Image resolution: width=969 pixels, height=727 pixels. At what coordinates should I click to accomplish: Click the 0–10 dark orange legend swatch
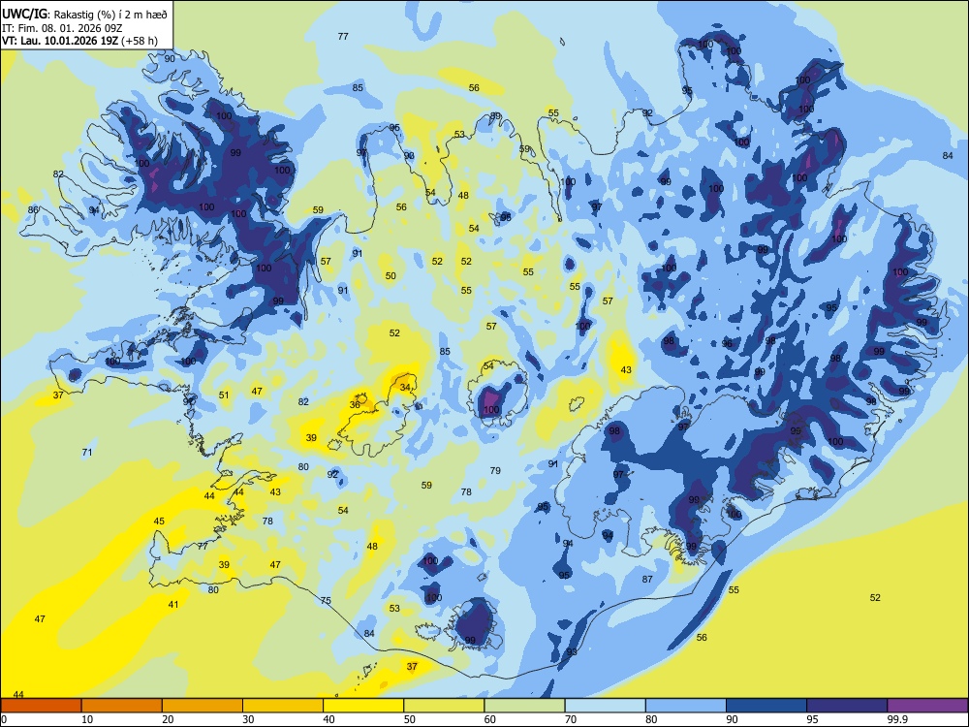point(41,706)
